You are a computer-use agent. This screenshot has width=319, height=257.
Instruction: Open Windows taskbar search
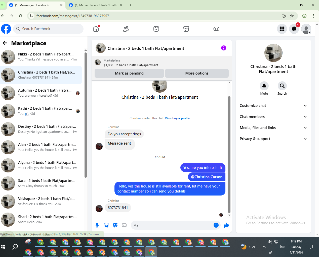pyautogui.click(x=15, y=247)
